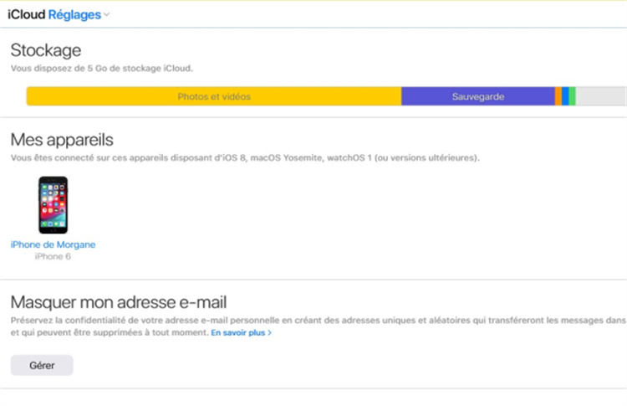The height and width of the screenshot is (406, 627).
Task: Click the connected devices description under Mes appareils
Action: [x=244, y=157]
